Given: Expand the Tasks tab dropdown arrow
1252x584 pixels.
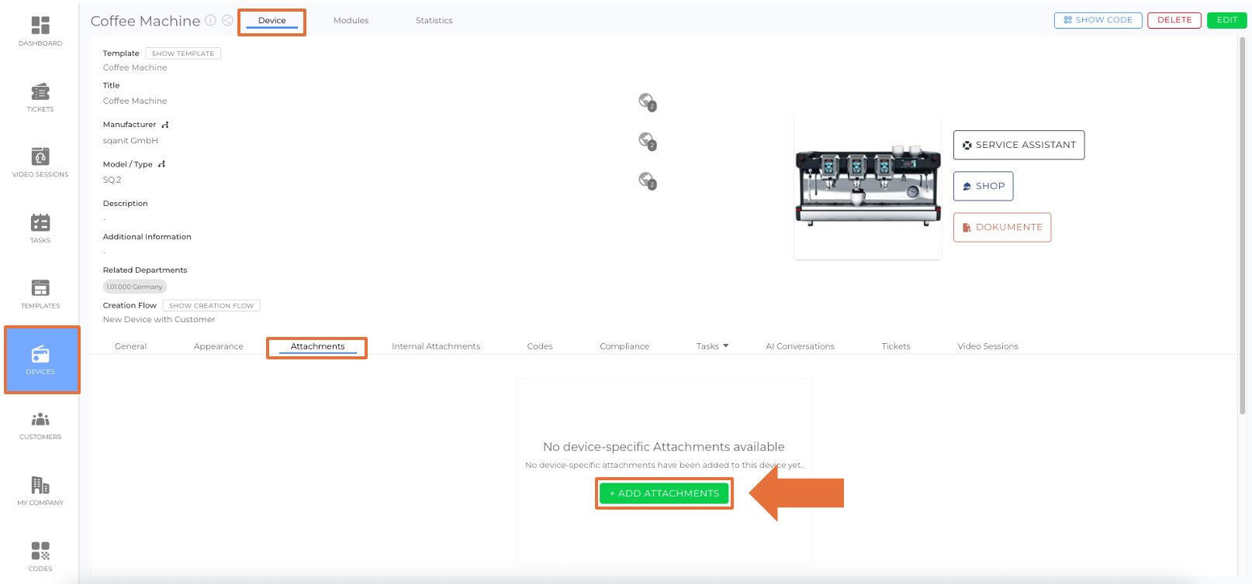Looking at the screenshot, I should click(726, 346).
